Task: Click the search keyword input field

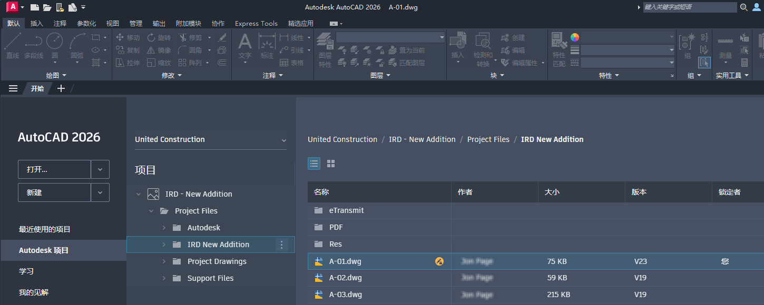Action: tap(690, 7)
